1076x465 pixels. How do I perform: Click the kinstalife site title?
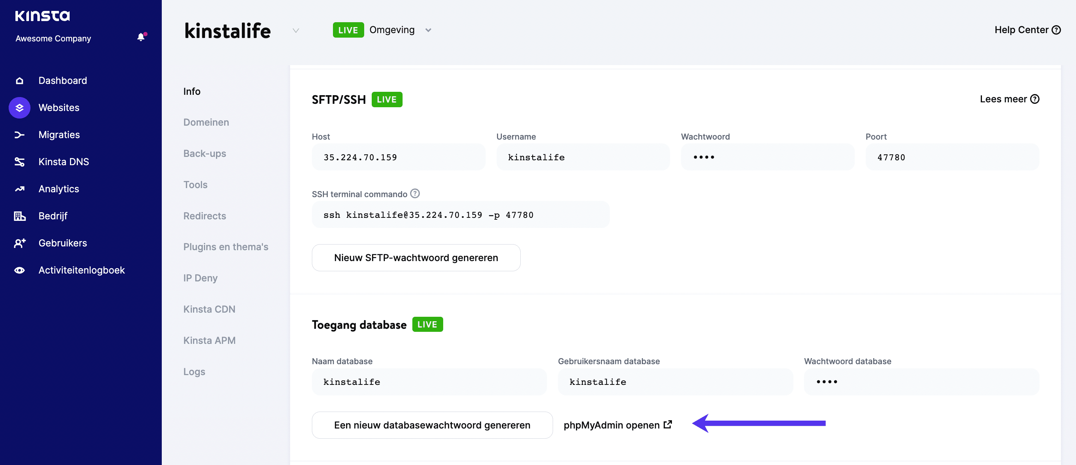click(228, 31)
